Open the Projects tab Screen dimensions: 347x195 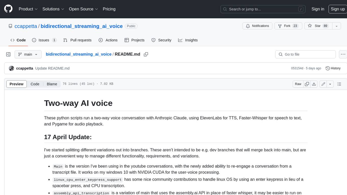(x=134, y=40)
